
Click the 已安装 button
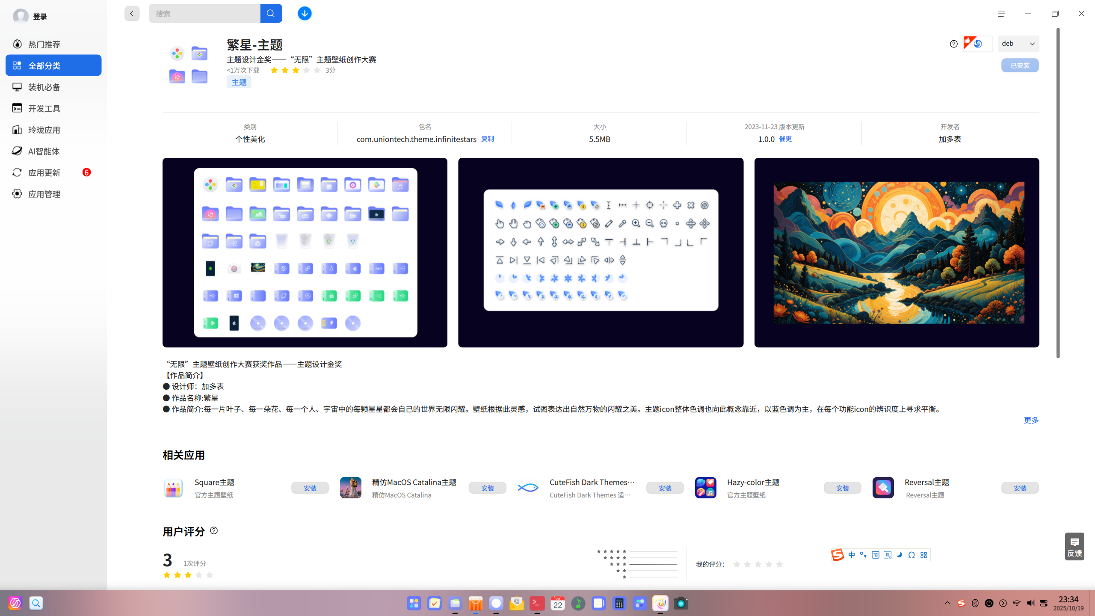pos(1020,65)
